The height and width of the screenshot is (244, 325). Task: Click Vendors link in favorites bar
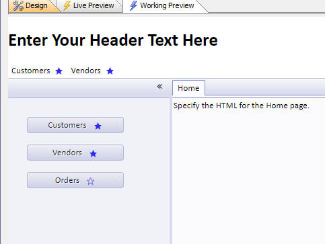[x=85, y=71]
